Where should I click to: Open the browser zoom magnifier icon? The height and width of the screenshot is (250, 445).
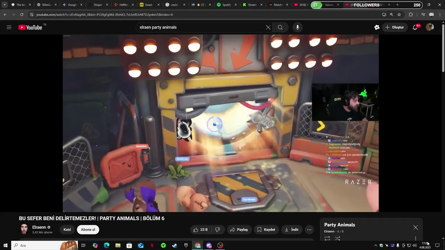coord(391,15)
